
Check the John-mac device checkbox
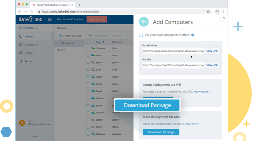coord(88,48)
